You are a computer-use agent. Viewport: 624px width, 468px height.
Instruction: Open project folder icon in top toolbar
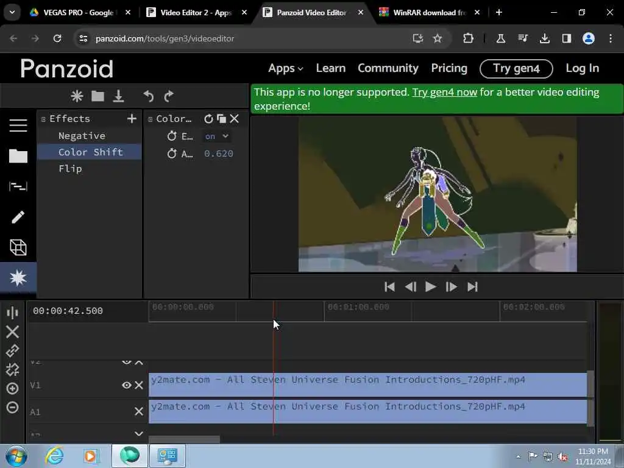[x=97, y=96]
